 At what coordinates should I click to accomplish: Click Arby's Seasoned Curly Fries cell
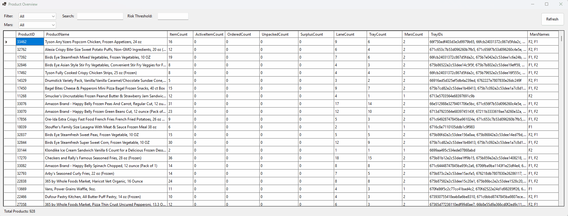coord(105,174)
